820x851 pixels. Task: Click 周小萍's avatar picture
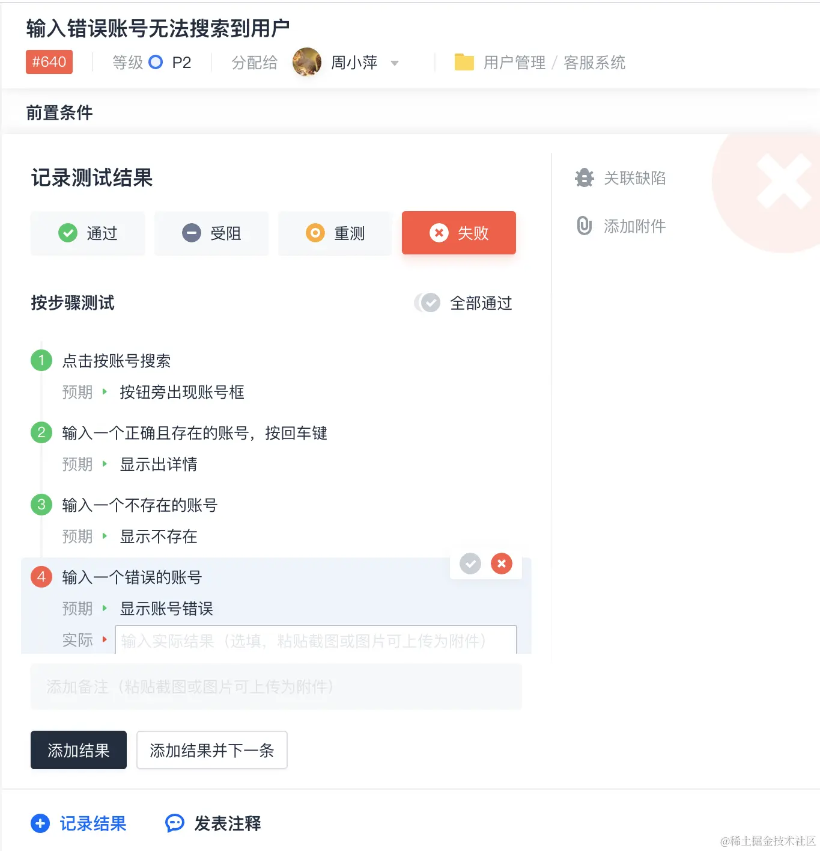point(307,62)
